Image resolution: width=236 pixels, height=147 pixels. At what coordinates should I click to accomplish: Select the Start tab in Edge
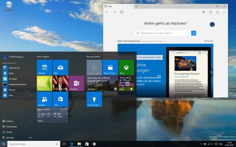(118, 6)
